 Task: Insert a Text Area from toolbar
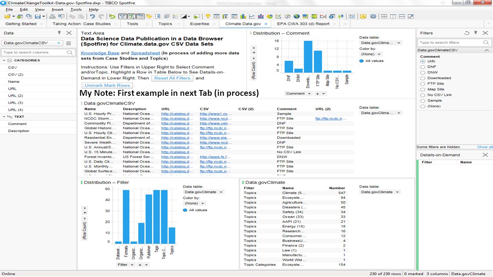tap(352, 17)
